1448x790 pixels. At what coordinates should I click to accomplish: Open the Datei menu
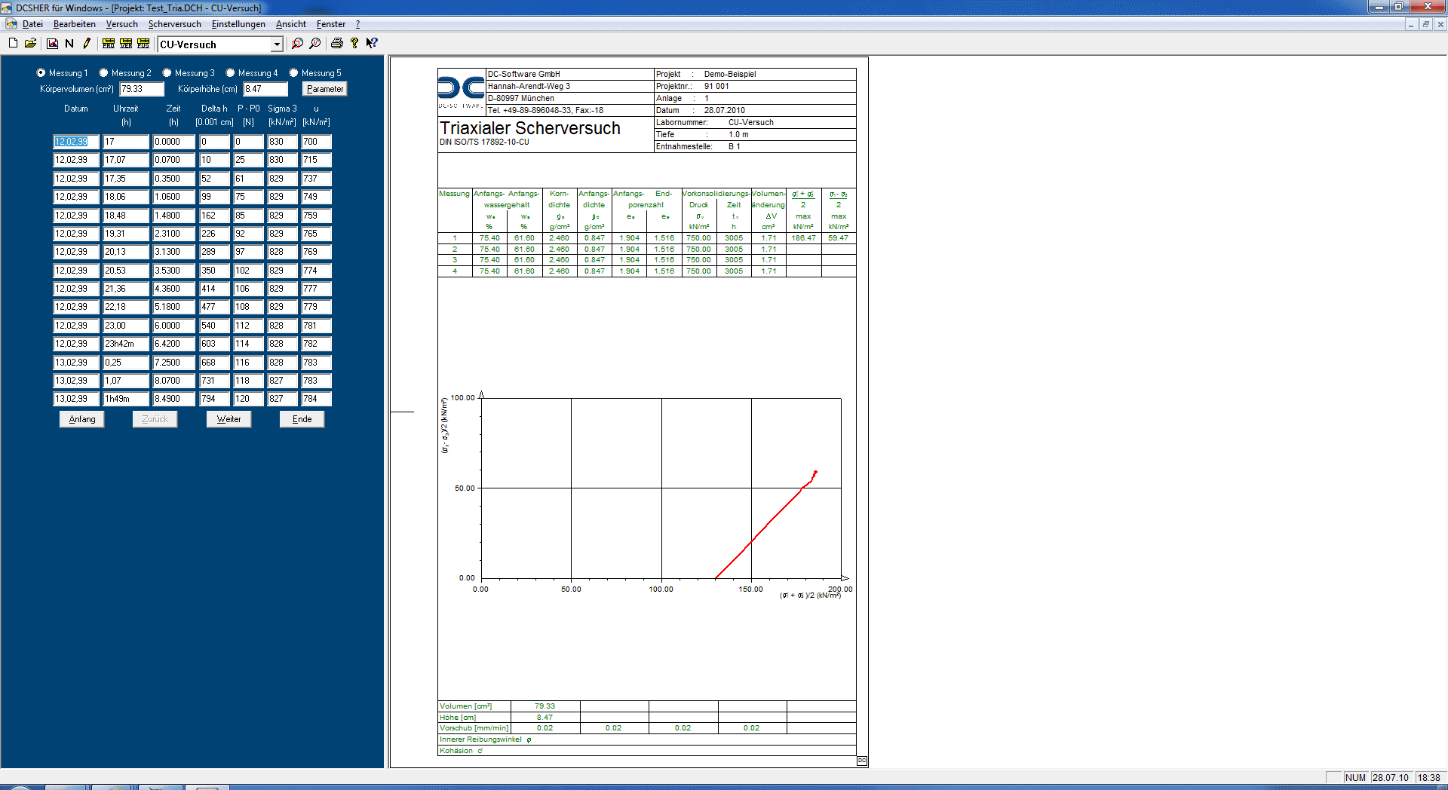32,24
